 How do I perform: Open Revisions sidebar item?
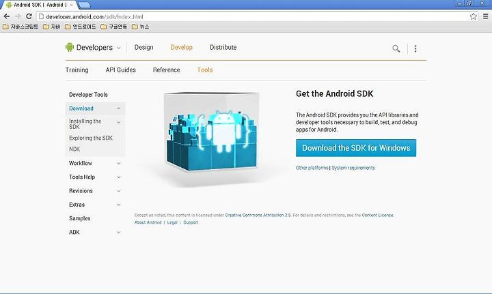pos(81,191)
